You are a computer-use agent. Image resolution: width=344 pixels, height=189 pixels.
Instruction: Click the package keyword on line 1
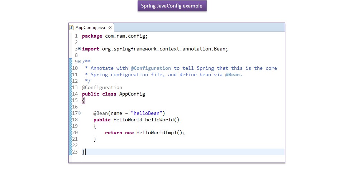coord(92,36)
